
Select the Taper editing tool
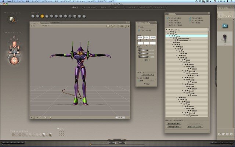tap(56, 16)
